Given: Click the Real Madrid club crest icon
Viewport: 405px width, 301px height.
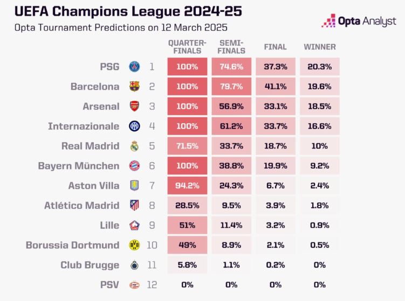Looking at the screenshot, I should pyautogui.click(x=134, y=146).
